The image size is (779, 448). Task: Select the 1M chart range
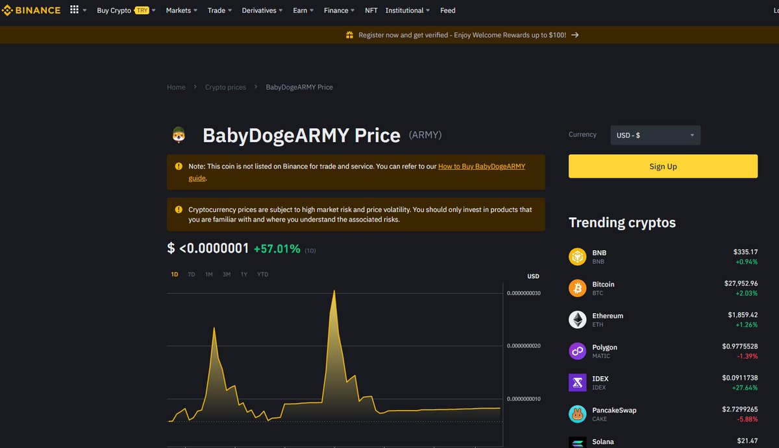click(209, 274)
